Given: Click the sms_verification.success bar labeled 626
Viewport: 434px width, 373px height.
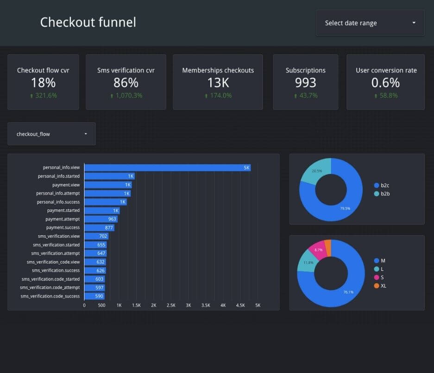Looking at the screenshot, I should (95, 270).
